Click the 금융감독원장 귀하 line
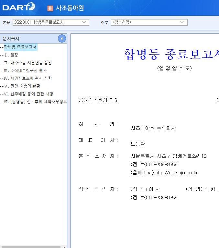This screenshot has height=248, width=219. tap(99, 100)
